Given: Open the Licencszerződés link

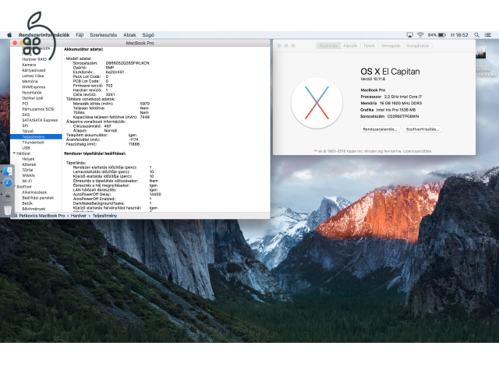Looking at the screenshot, I should [417, 151].
